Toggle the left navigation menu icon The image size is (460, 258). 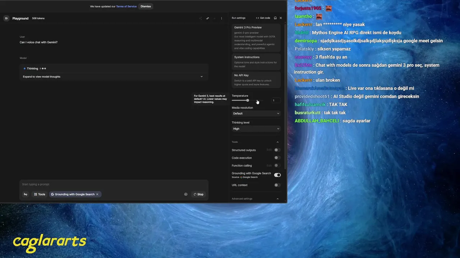(x=6, y=18)
